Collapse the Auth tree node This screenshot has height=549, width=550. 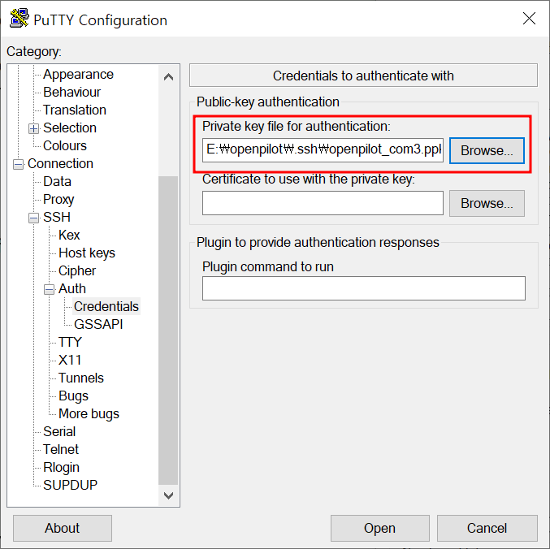[49, 290]
